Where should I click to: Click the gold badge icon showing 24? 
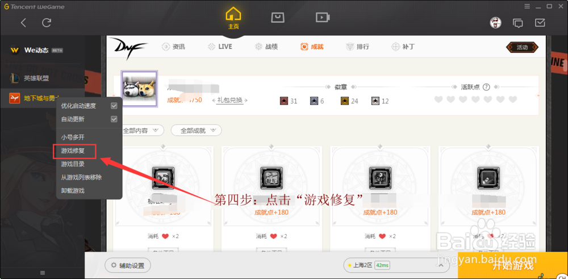pos(345,101)
